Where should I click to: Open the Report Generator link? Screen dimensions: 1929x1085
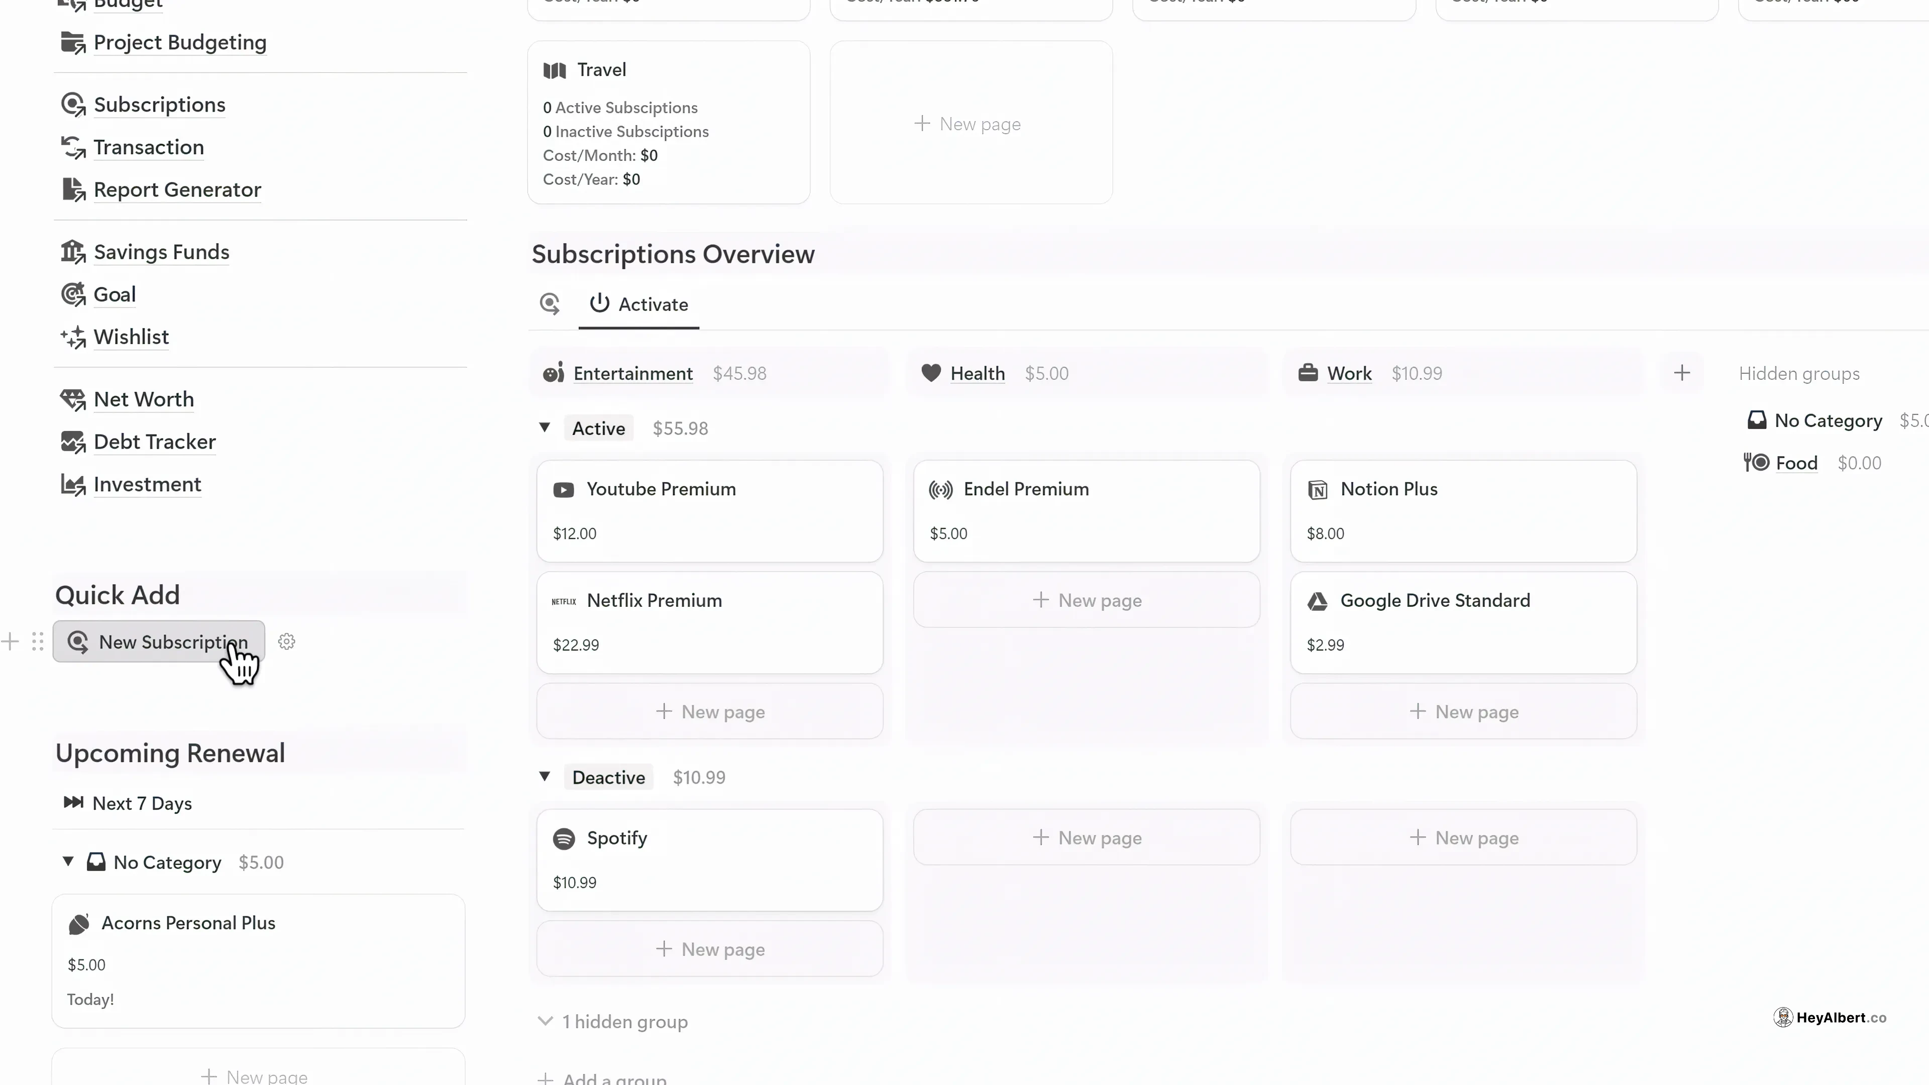point(177,189)
